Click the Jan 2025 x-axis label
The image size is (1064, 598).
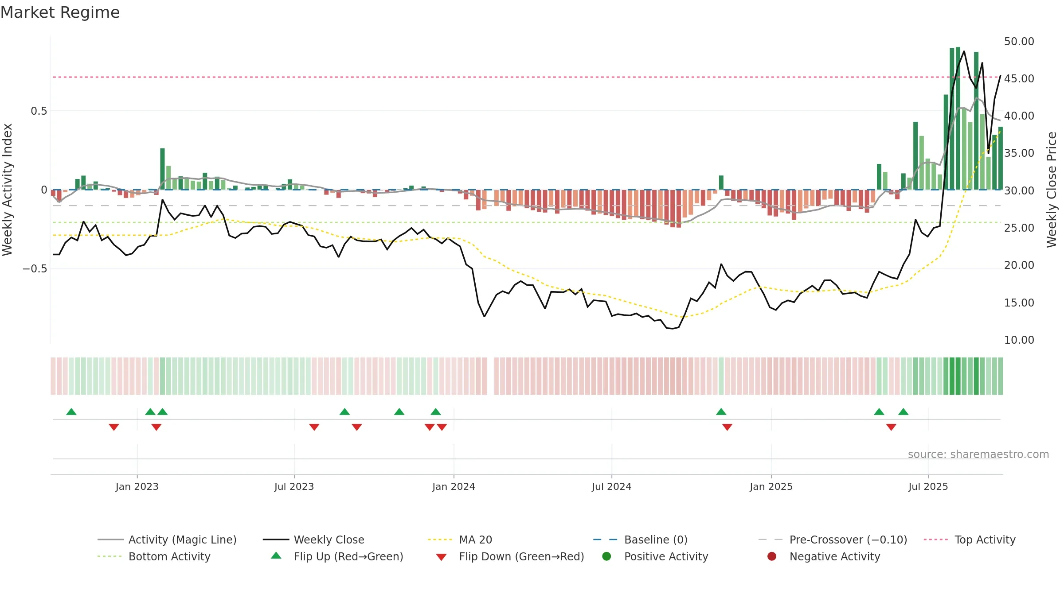pyautogui.click(x=771, y=486)
